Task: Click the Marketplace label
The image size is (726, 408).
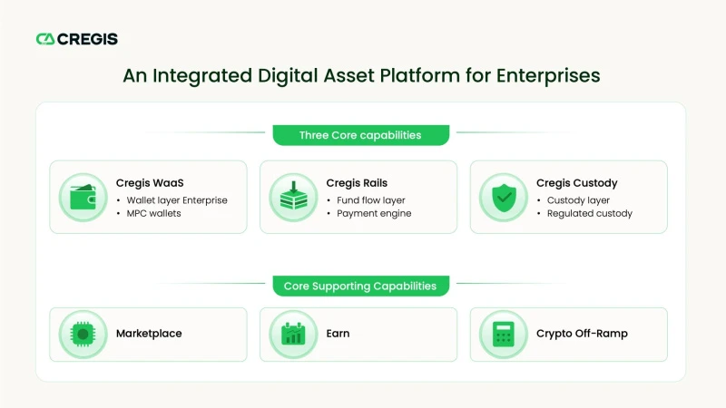Action: click(x=149, y=334)
